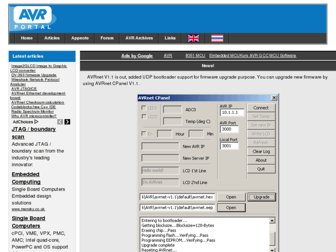Click Open next to avrnet.eep path

[231, 208]
